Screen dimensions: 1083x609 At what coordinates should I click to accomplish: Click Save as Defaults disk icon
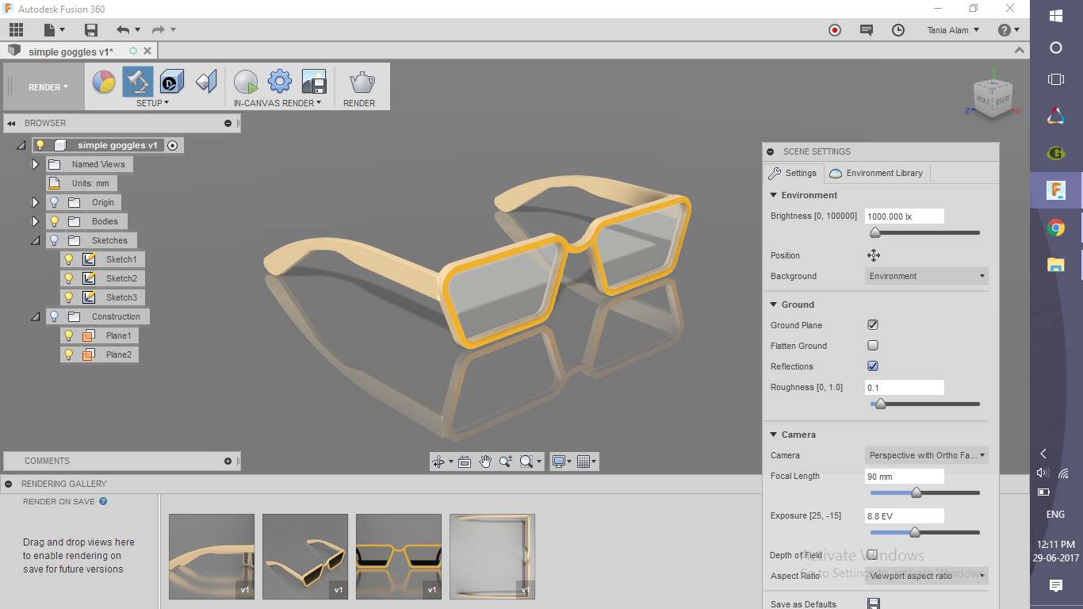coord(874,604)
